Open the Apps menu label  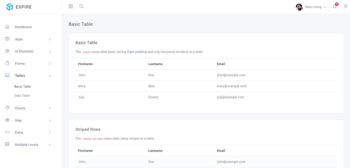pyautogui.click(x=19, y=39)
